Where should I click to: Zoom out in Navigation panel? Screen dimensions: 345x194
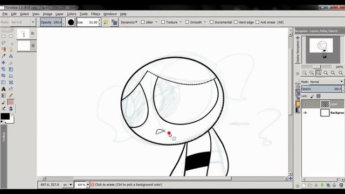305,73
